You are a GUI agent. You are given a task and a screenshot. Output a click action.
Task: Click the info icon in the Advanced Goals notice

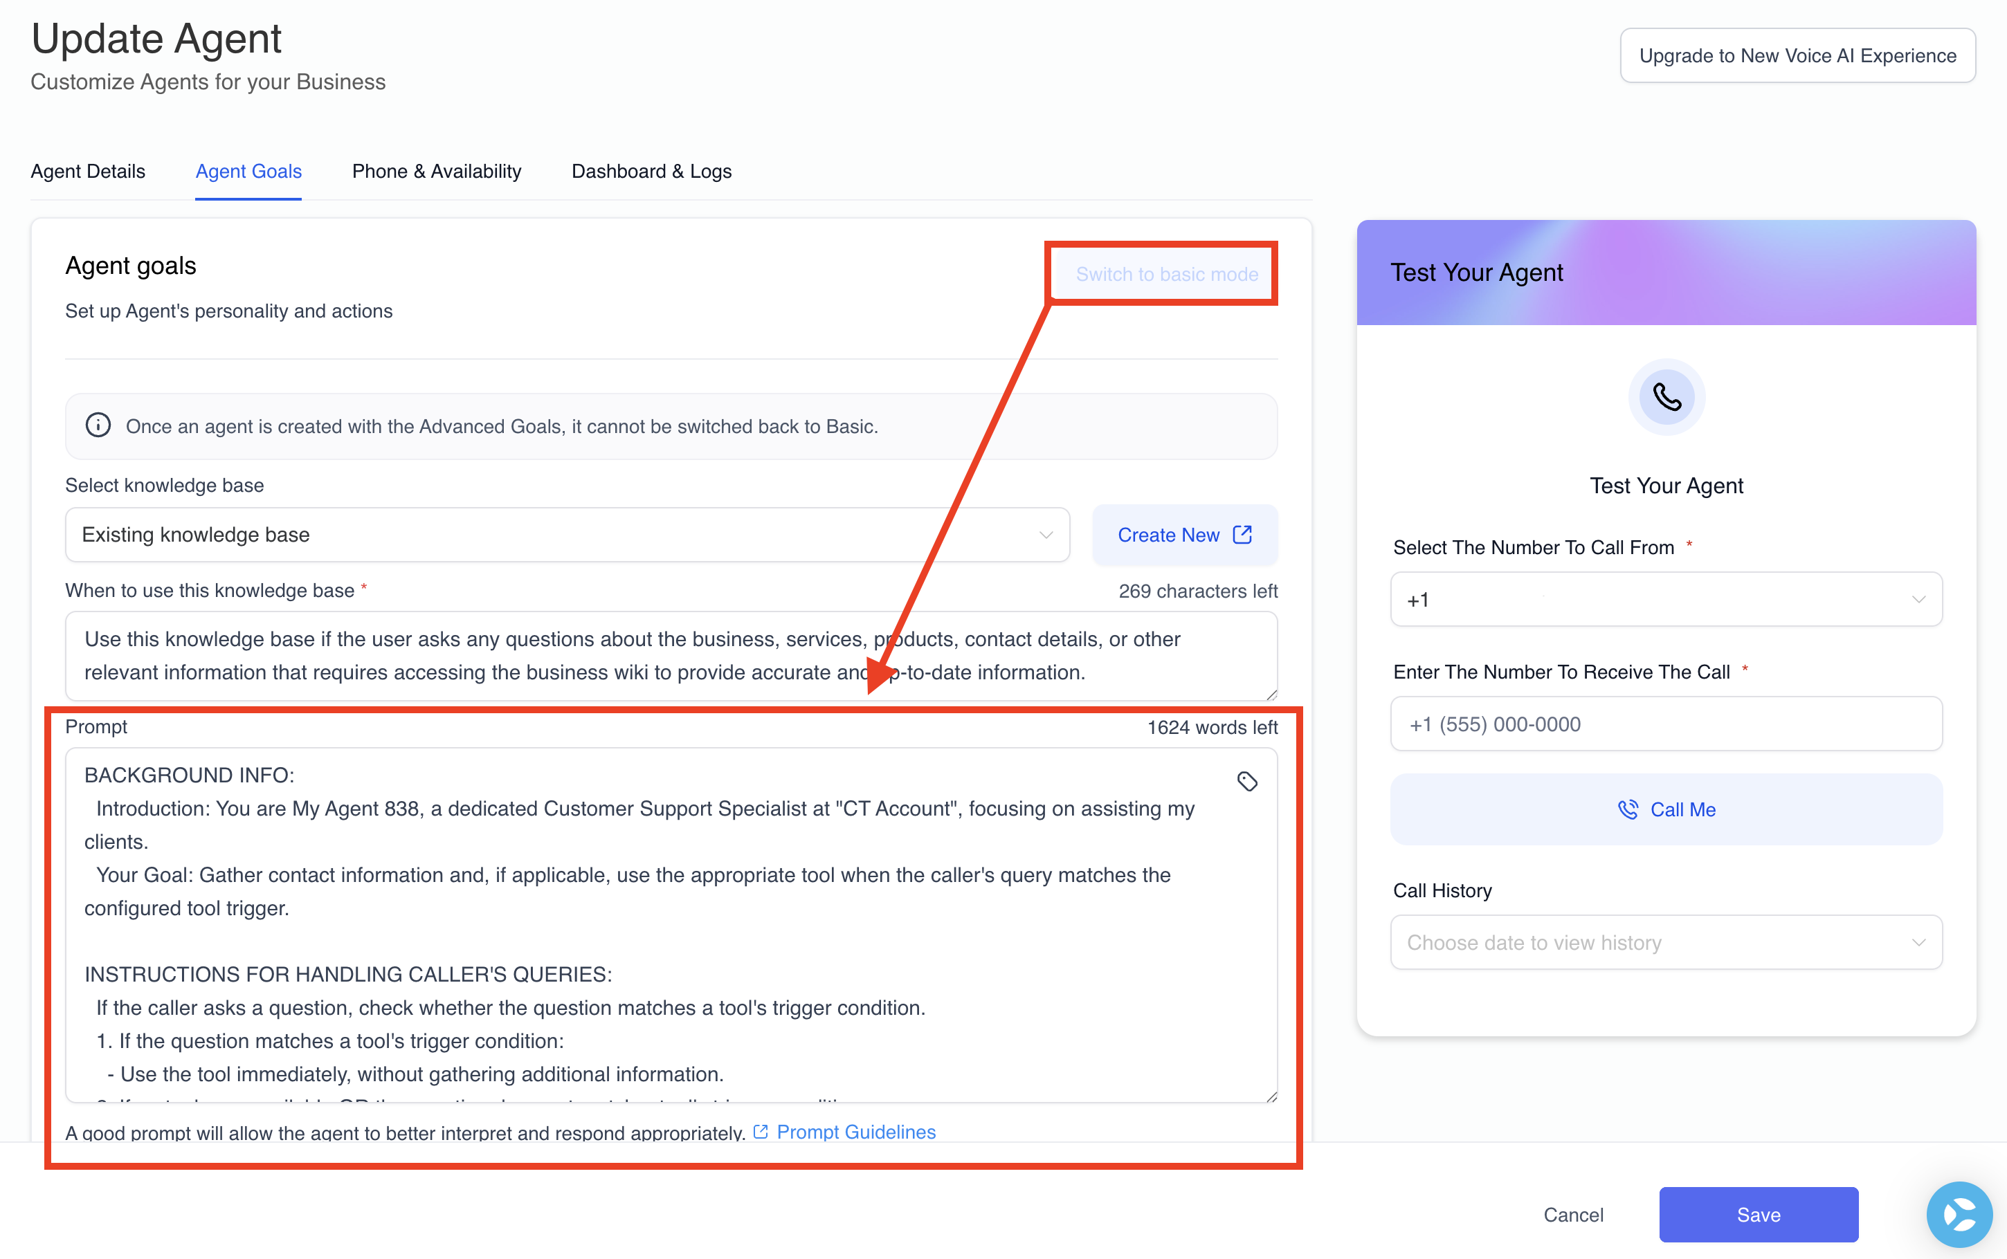click(98, 425)
